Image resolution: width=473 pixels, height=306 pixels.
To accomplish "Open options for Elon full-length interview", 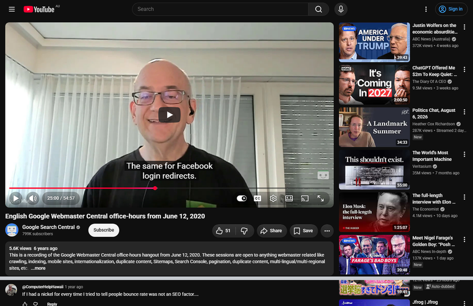I will click(x=465, y=197).
